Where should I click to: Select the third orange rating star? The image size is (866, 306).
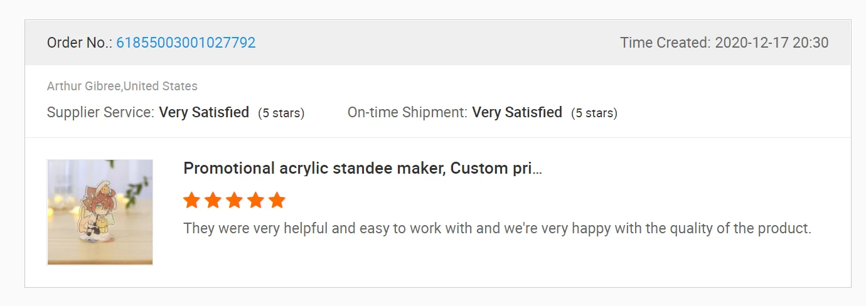pyautogui.click(x=234, y=201)
